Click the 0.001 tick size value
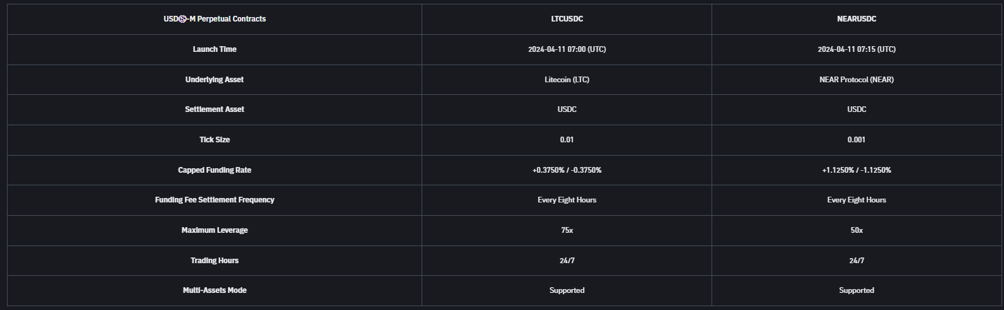 point(857,140)
